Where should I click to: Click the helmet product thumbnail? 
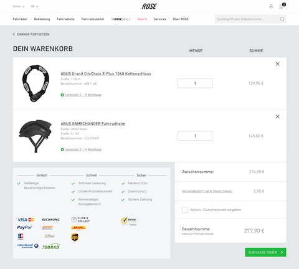click(x=36, y=136)
